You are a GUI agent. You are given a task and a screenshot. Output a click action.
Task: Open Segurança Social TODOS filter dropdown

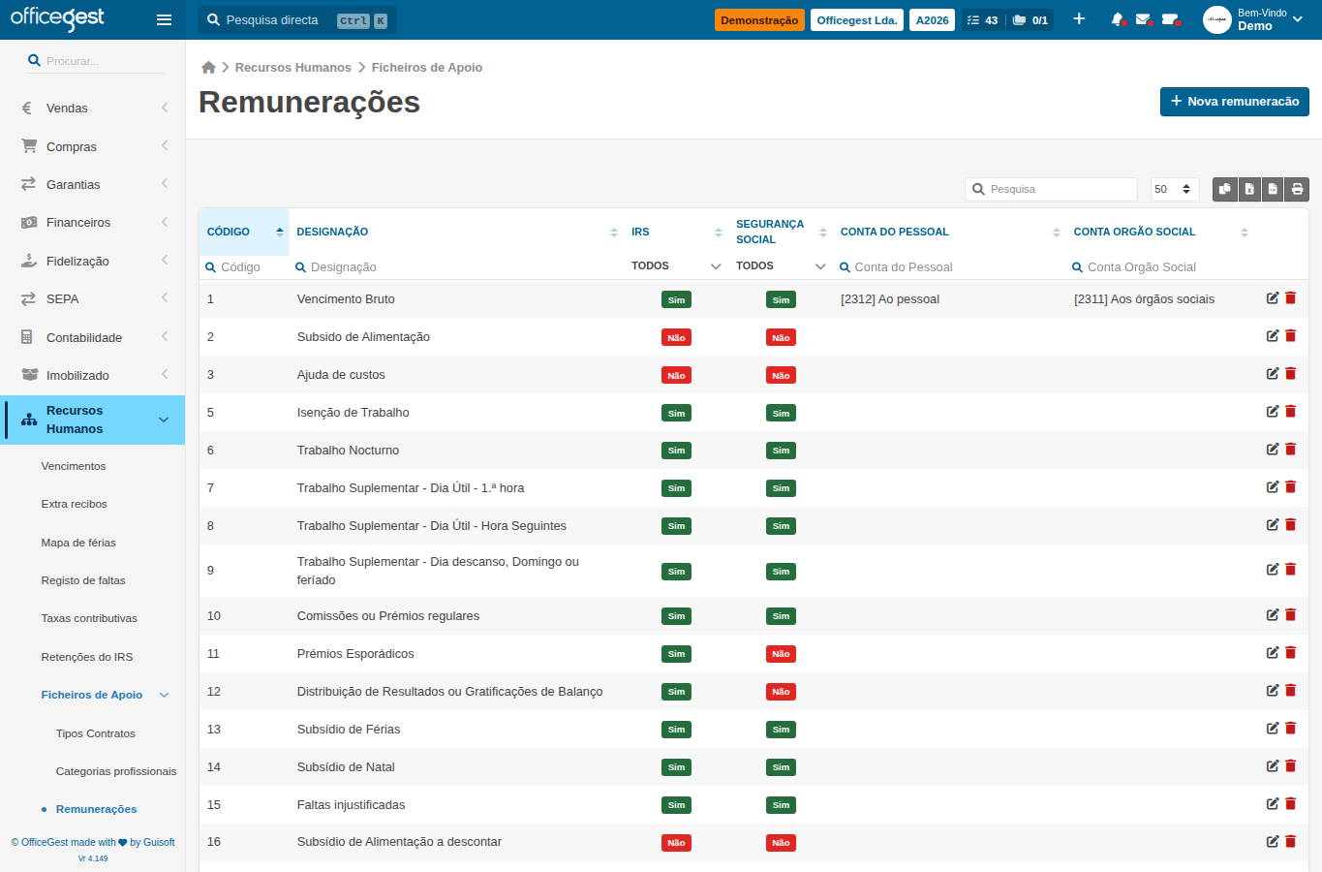tap(781, 265)
